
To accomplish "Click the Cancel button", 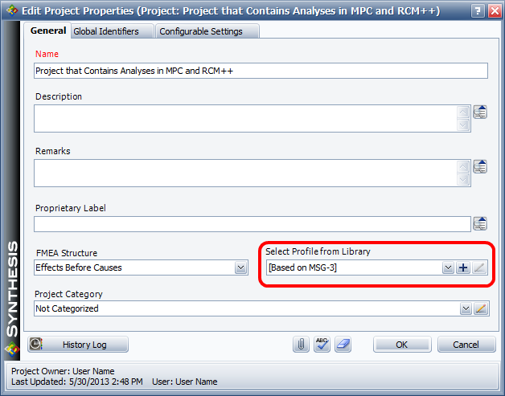I will point(466,345).
